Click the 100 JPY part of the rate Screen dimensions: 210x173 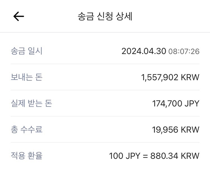click(125, 156)
